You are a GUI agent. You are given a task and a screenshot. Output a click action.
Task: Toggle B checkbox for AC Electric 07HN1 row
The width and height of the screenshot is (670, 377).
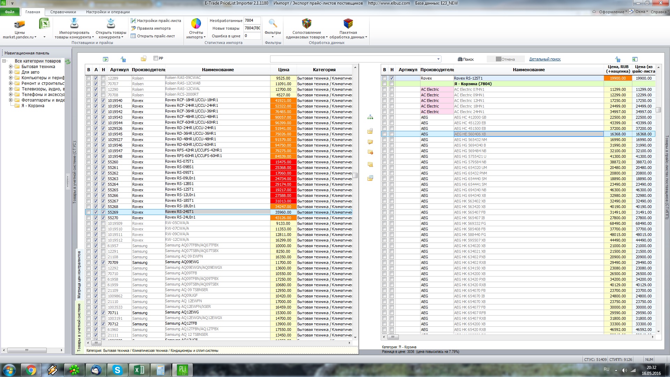point(384,89)
